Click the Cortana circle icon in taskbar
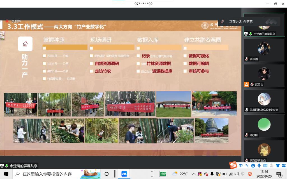 tap(107, 174)
